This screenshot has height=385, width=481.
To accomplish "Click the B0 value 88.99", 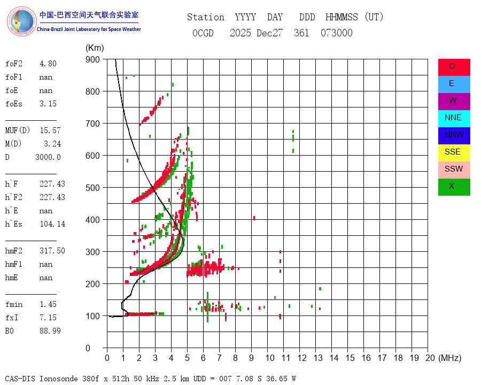I will click(50, 331).
